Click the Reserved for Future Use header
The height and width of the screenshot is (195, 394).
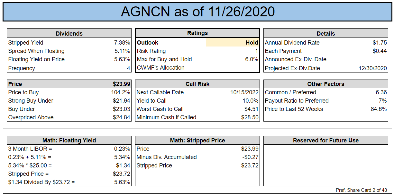[x=326, y=140]
